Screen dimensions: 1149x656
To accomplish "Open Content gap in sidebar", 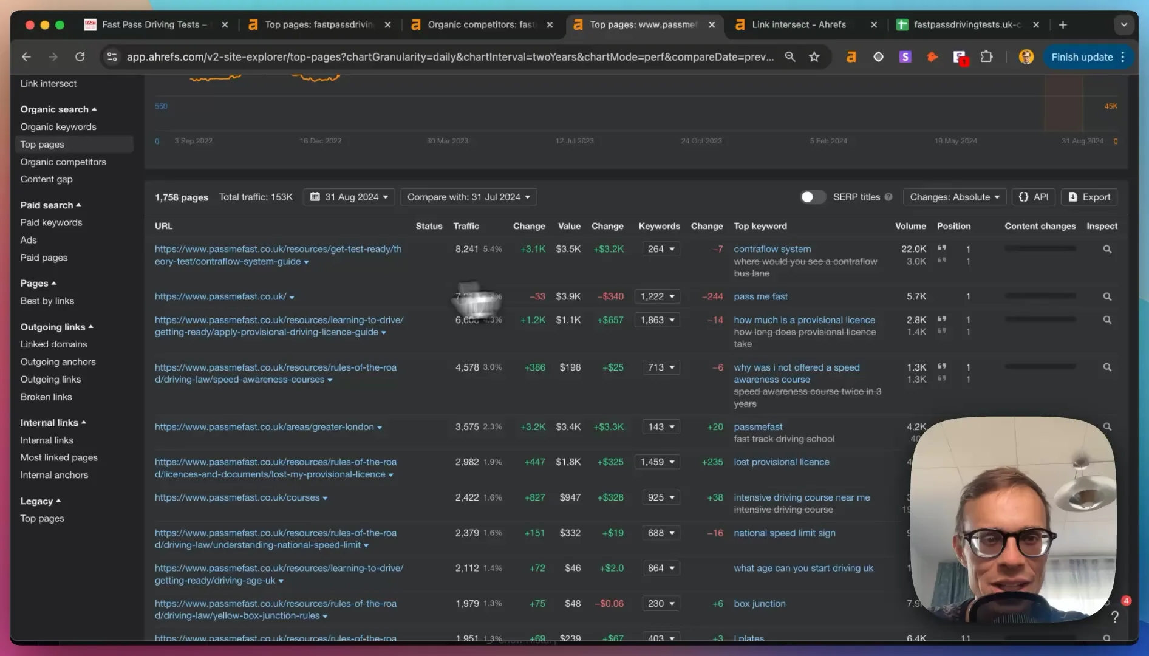I will pos(47,179).
